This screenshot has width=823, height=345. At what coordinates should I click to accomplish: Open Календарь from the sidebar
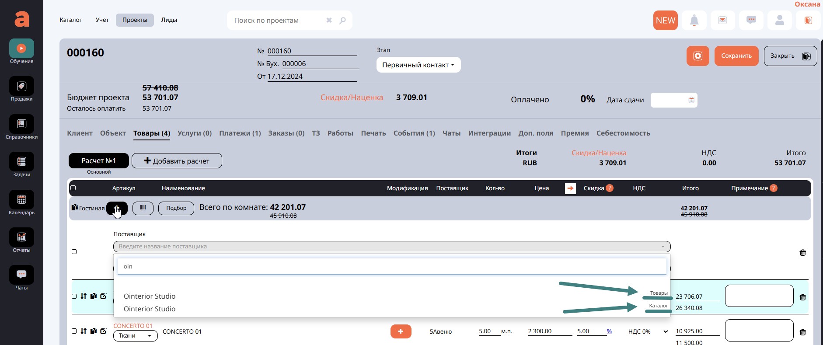tap(21, 203)
